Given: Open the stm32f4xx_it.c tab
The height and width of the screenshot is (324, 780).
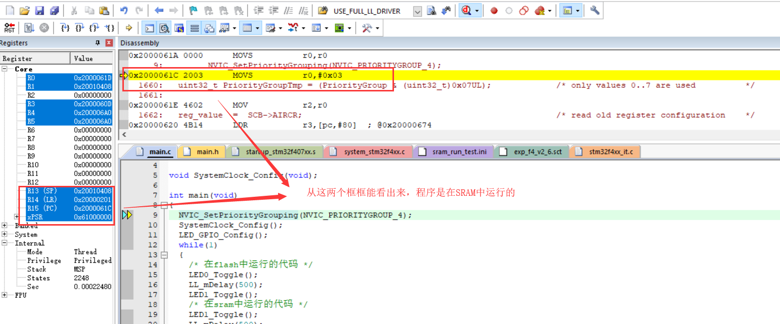Looking at the screenshot, I should 605,152.
